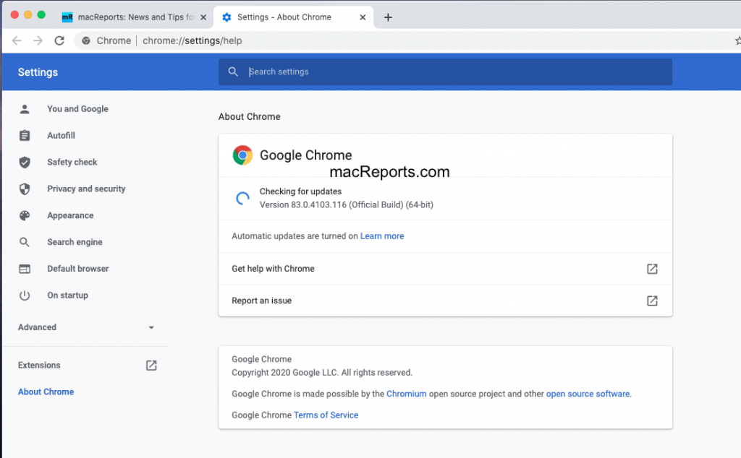741x458 pixels.
Task: Focus the Search settings field
Action: [x=445, y=72]
